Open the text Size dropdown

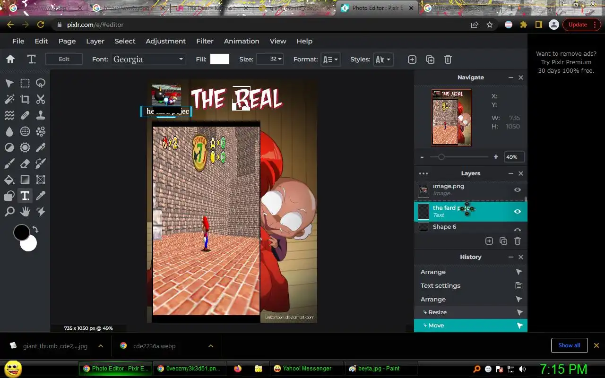click(x=270, y=59)
